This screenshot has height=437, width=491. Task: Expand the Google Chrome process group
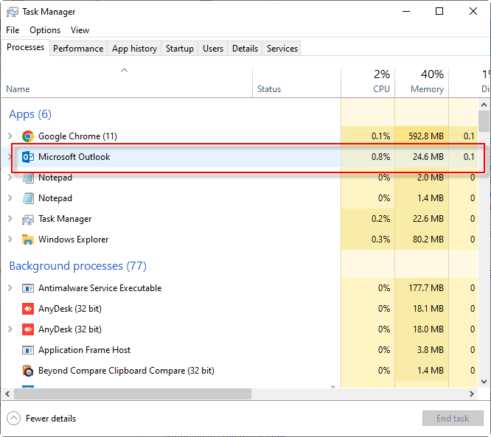[x=10, y=136]
